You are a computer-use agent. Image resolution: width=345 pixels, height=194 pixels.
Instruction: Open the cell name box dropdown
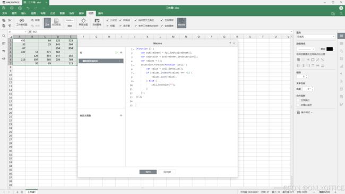click(25, 32)
